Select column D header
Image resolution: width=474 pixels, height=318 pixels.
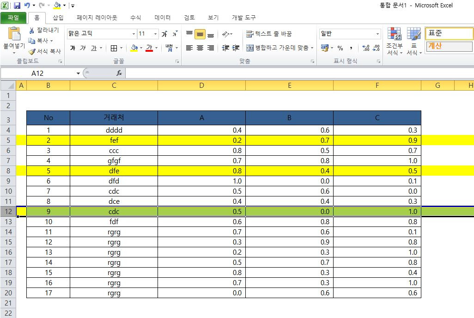click(x=201, y=86)
